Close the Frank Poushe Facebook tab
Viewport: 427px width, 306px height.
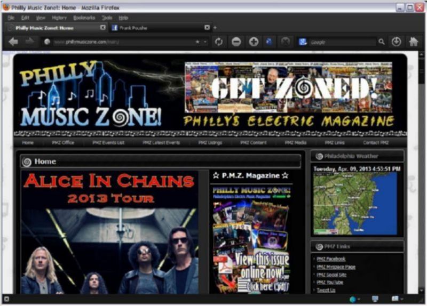207,28
